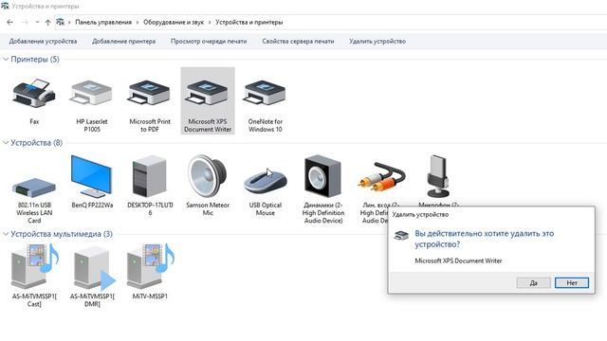This screenshot has width=607, height=341.
Task: Click Устройства и принтеры breadcrumb
Action: pos(249,23)
